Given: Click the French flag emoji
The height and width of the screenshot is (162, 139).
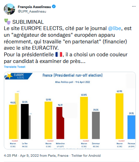Looking at the screenshot, I should (x=59, y=55).
